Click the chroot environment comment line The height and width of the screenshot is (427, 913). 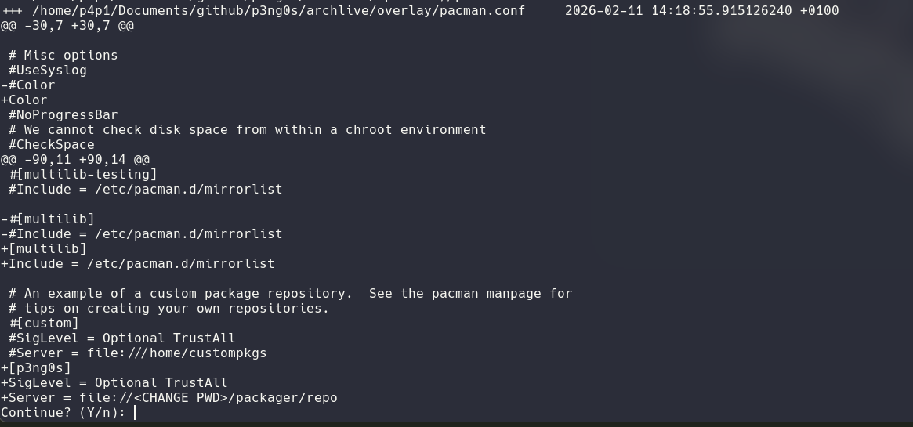coord(248,130)
